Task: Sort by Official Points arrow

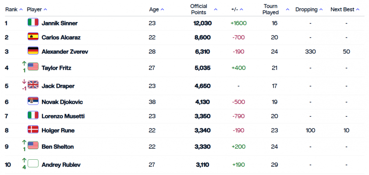Action: point(216,9)
